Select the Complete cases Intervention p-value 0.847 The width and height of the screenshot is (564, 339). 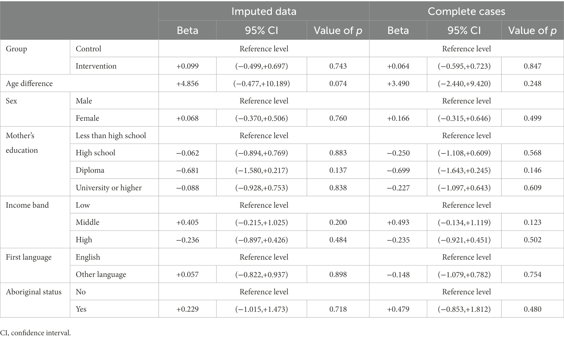click(x=532, y=66)
